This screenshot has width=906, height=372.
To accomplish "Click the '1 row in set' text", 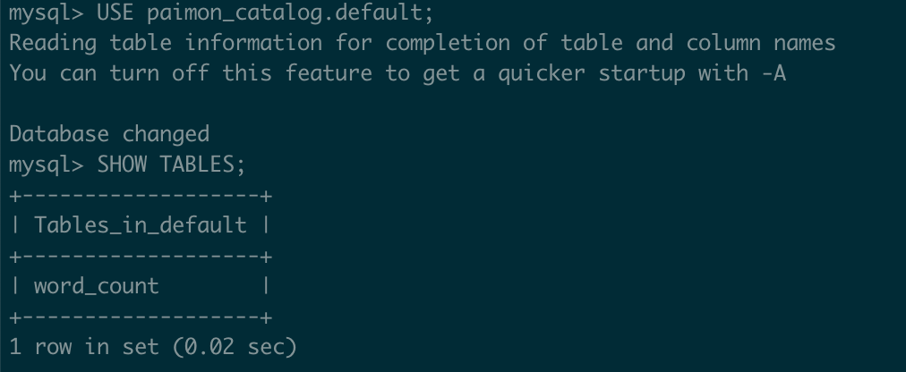I will [84, 347].
